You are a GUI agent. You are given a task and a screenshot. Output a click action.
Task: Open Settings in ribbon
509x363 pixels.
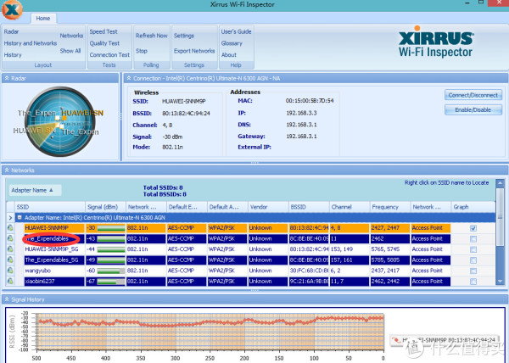[184, 36]
